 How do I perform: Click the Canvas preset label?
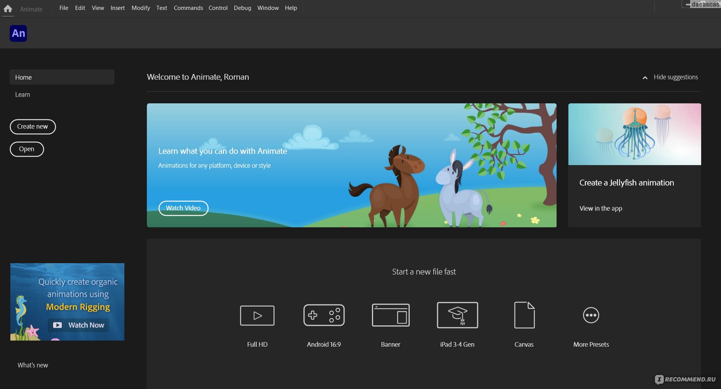(524, 344)
